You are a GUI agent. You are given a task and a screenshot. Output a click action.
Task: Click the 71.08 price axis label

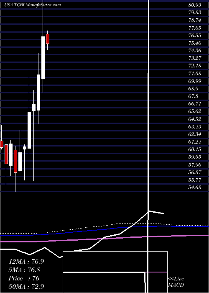pos(195,73)
